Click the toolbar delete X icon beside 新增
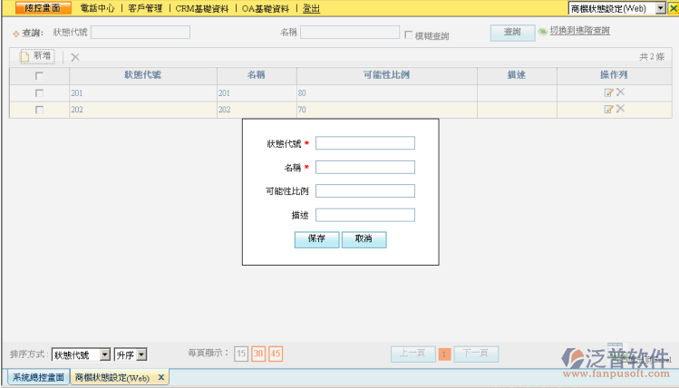The width and height of the screenshot is (679, 388). click(x=74, y=57)
